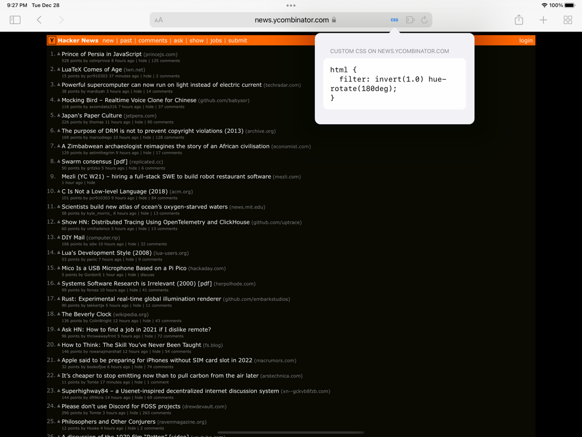Open the multitasking three-dots menu

[x=291, y=6]
